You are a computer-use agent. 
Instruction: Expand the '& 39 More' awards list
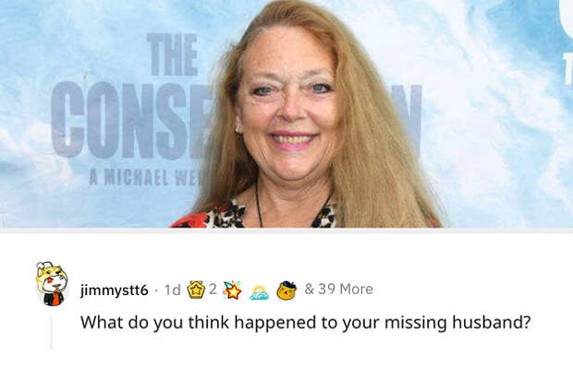(339, 289)
